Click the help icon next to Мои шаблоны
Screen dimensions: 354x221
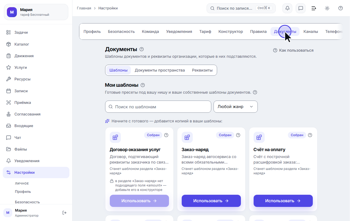point(143,85)
